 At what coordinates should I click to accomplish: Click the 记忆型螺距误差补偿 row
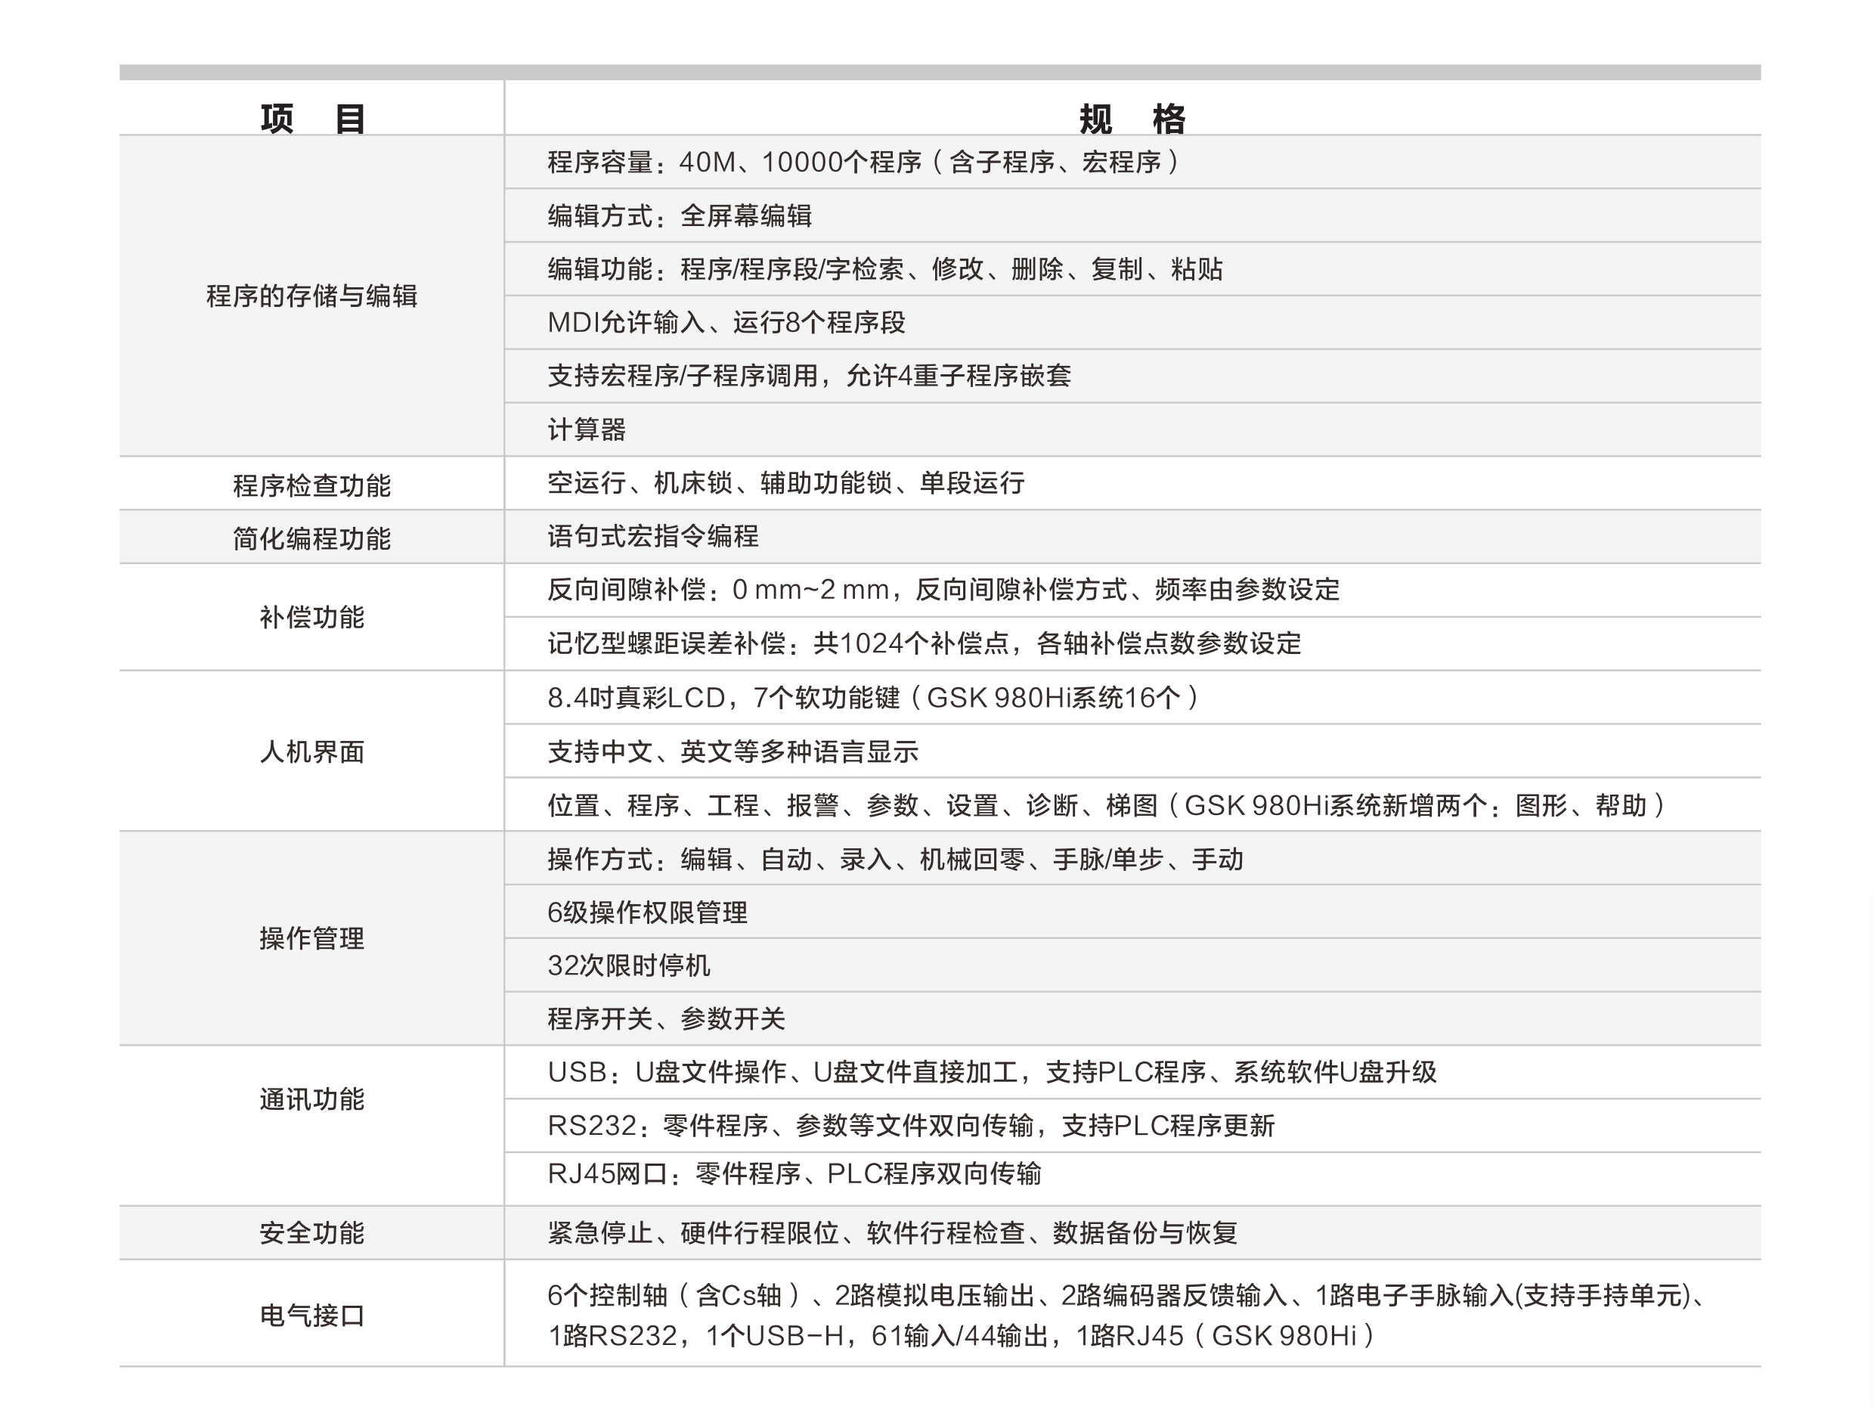[x=924, y=644]
